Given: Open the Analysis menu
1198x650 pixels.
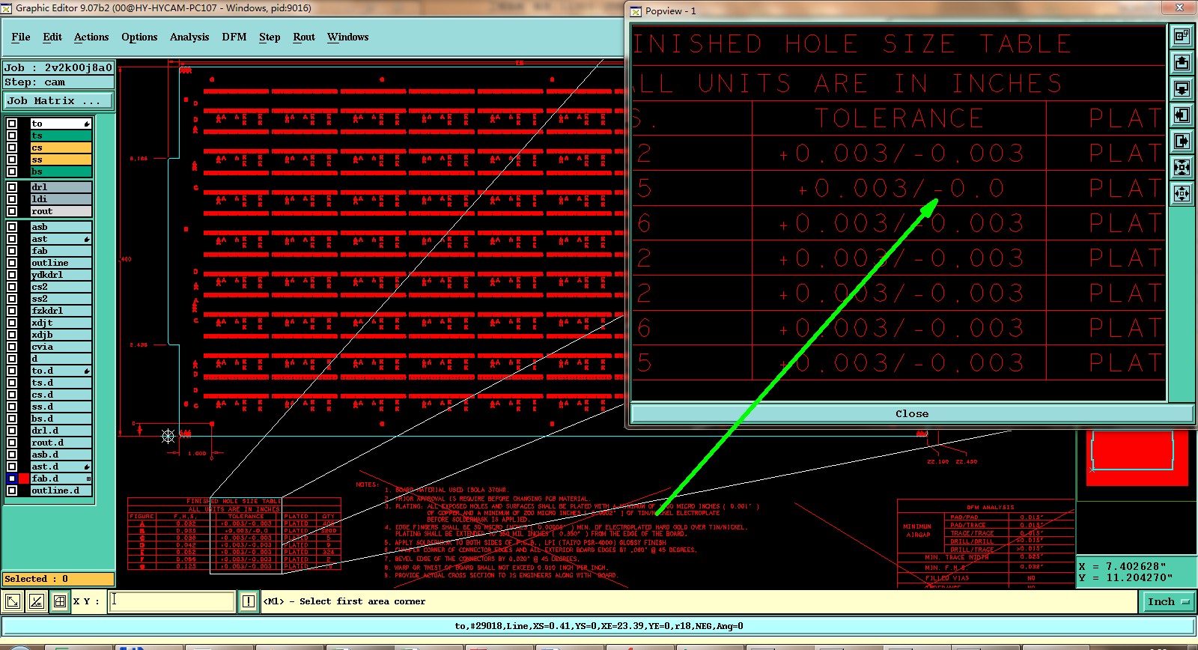Looking at the screenshot, I should point(189,37).
